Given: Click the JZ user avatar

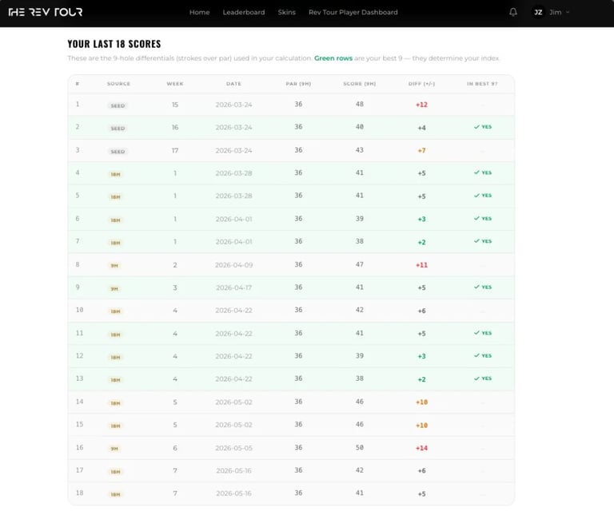Looking at the screenshot, I should 538,12.
